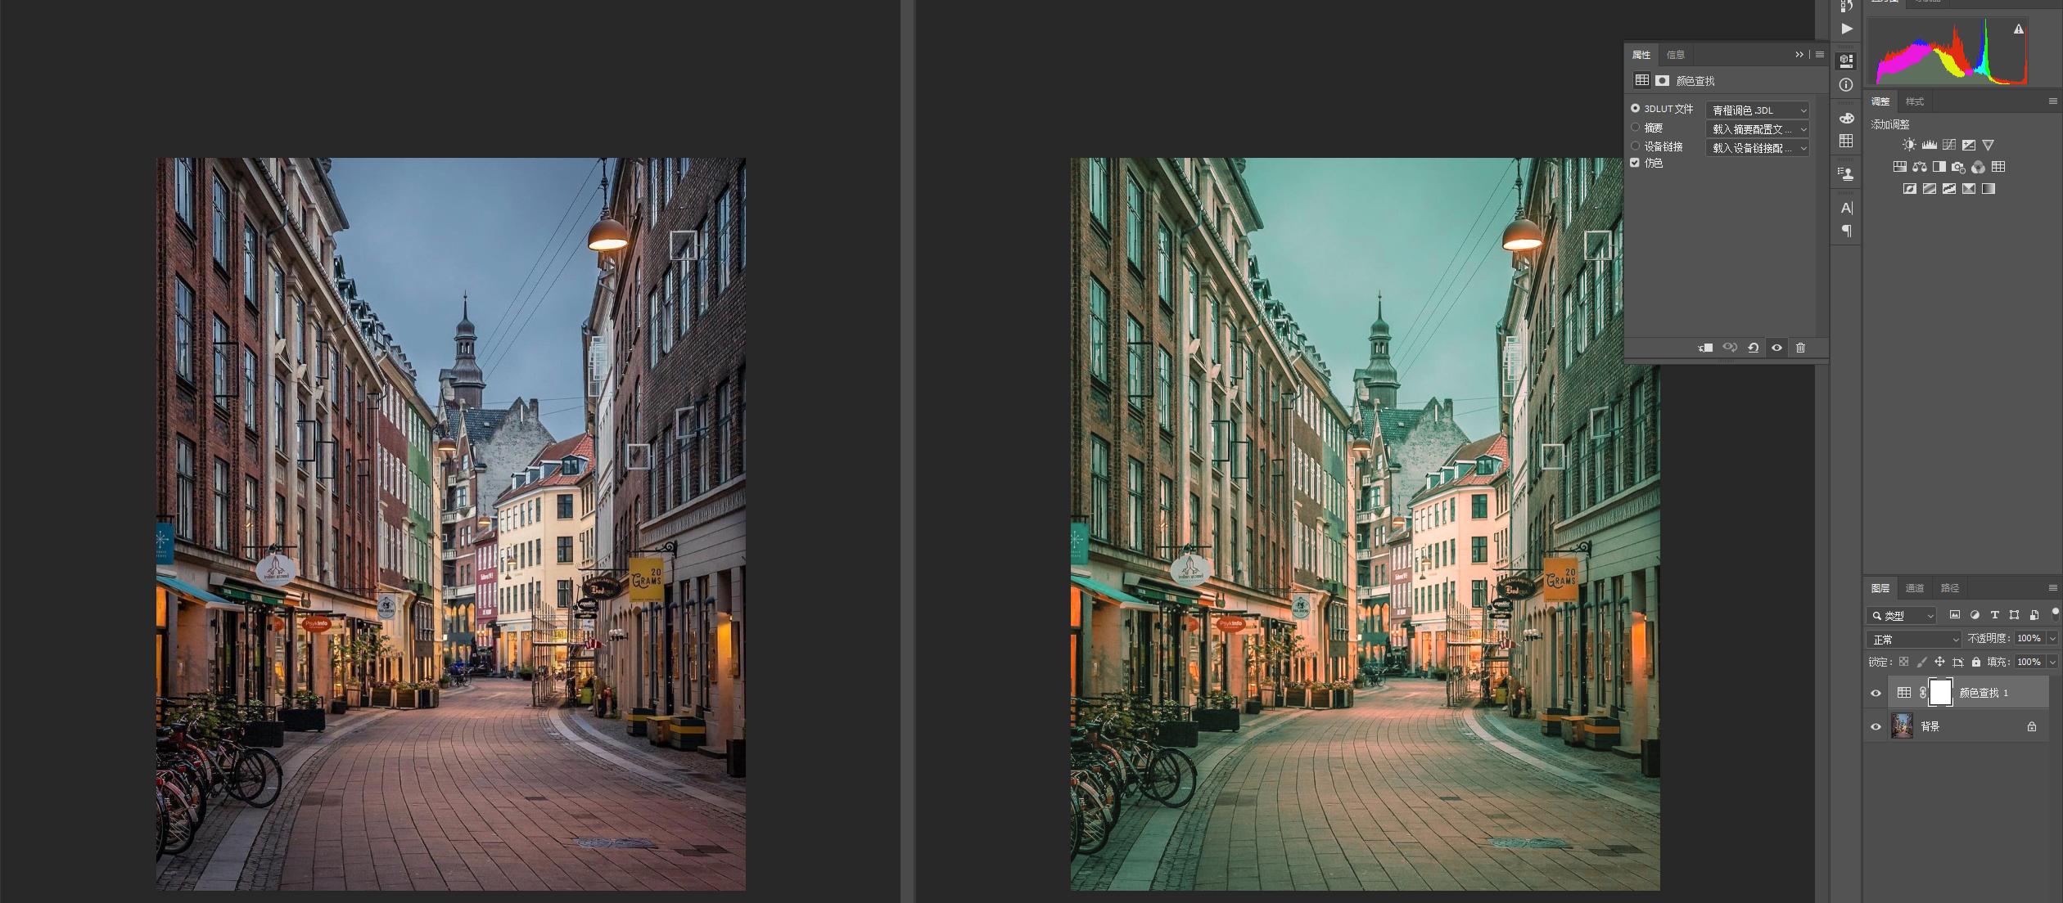Screen dimensions: 2063x903
Task: Open the 样式 styles tab
Action: click(1914, 101)
